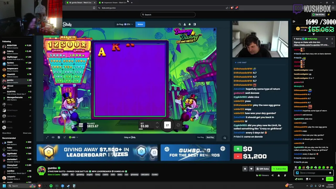Viewport: 336px width, 189px height.
Task: Open the Stake search magnifier icon
Action: coord(180,24)
